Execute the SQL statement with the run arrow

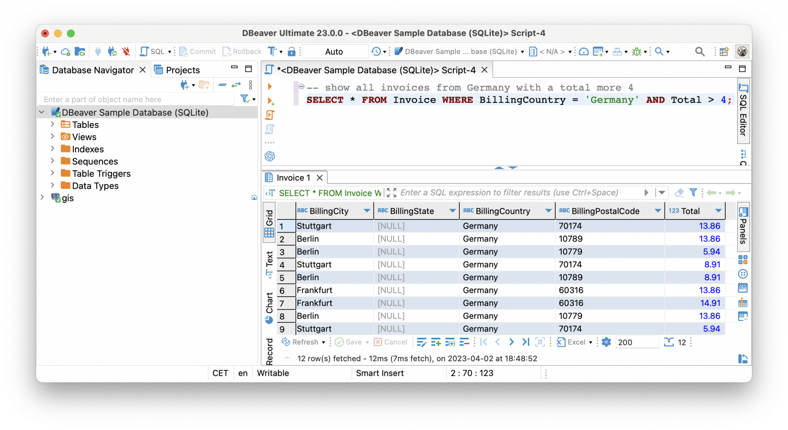tap(269, 87)
